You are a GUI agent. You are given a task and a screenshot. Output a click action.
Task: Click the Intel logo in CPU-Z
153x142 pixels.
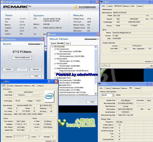(x=49, y=96)
